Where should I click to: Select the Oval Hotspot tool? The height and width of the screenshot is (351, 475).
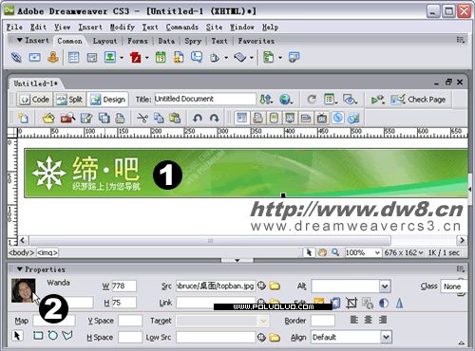tap(52, 335)
